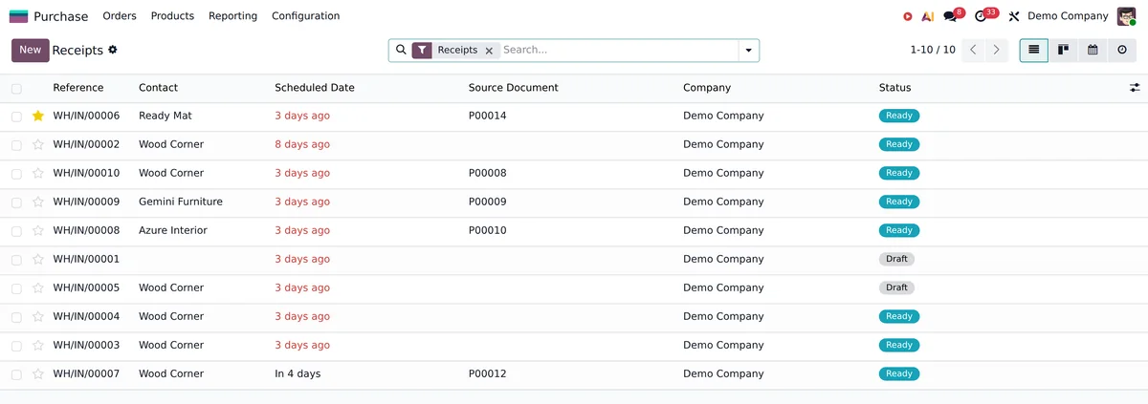This screenshot has width=1148, height=404.
Task: Select the WH/IN/00005 row checkbox
Action: click(16, 287)
